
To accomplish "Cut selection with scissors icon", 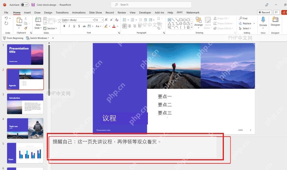I will pyautogui.click(x=26, y=18).
